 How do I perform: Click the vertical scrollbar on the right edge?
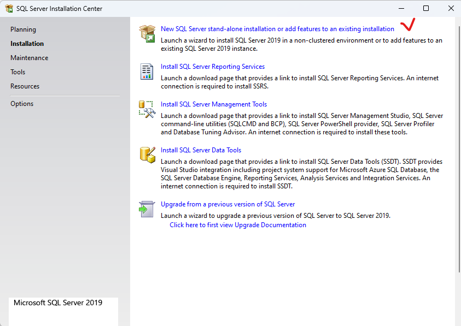pyautogui.click(x=459, y=149)
